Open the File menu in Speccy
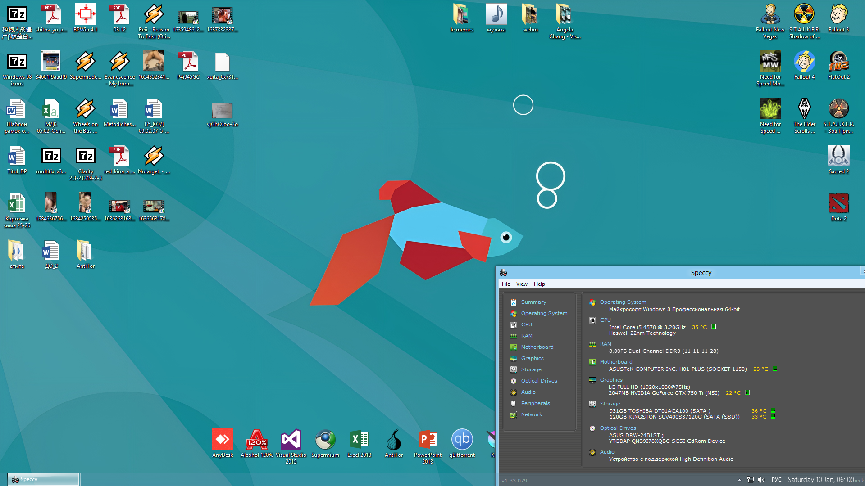 (x=505, y=284)
